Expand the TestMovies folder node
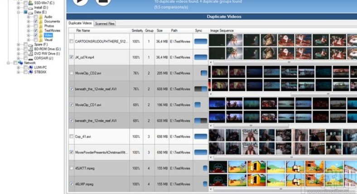The image size is (357, 194). [x=29, y=30]
